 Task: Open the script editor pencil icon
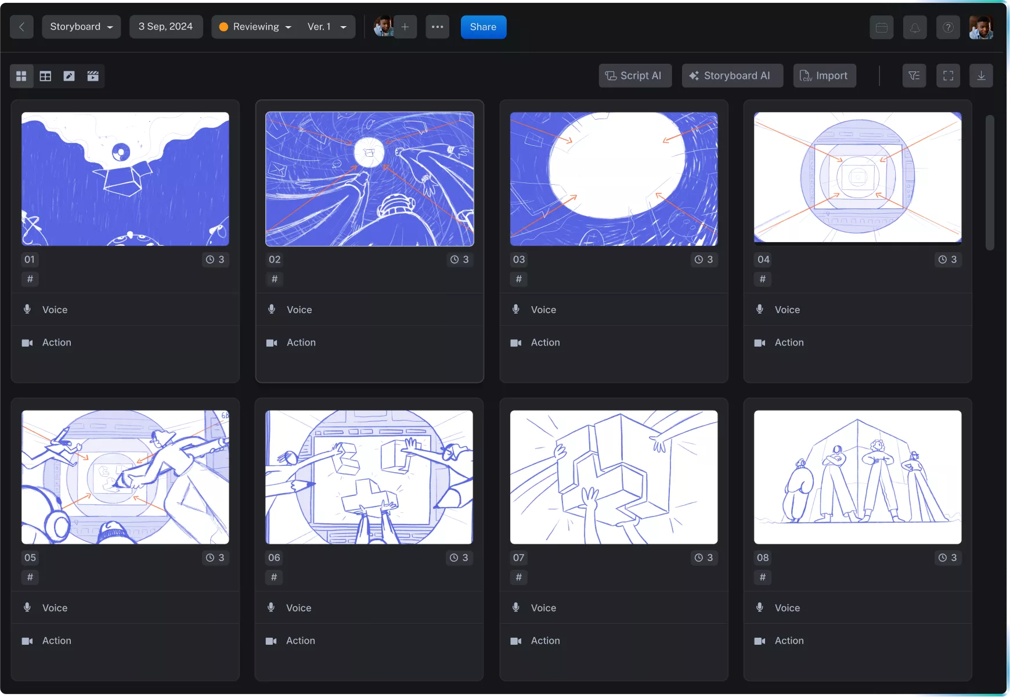click(x=68, y=76)
